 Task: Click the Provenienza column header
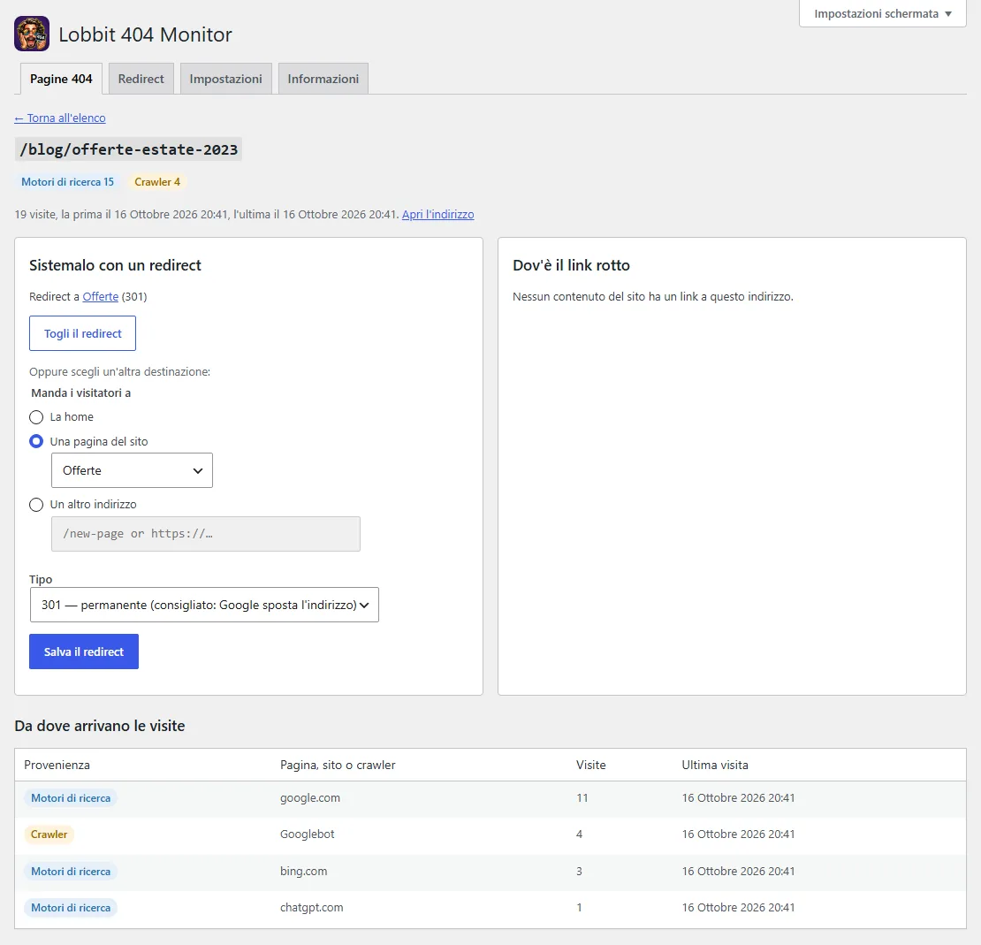pos(57,765)
